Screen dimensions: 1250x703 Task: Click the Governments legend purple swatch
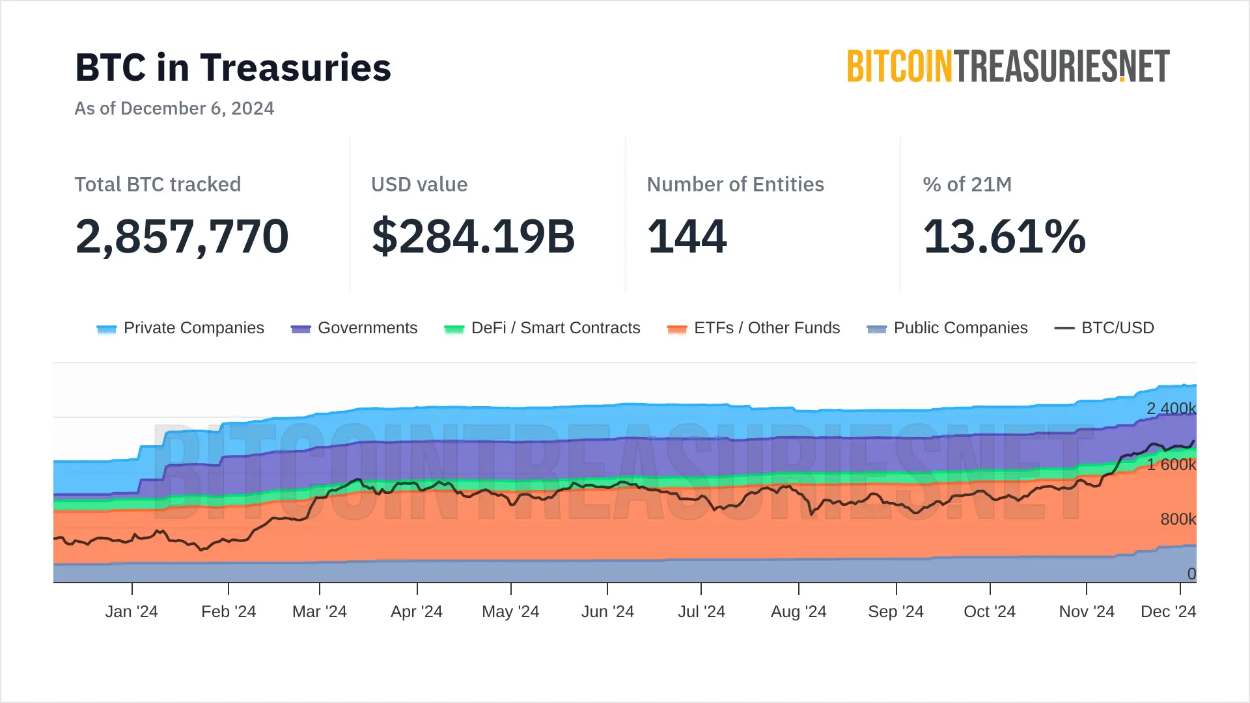pos(301,329)
